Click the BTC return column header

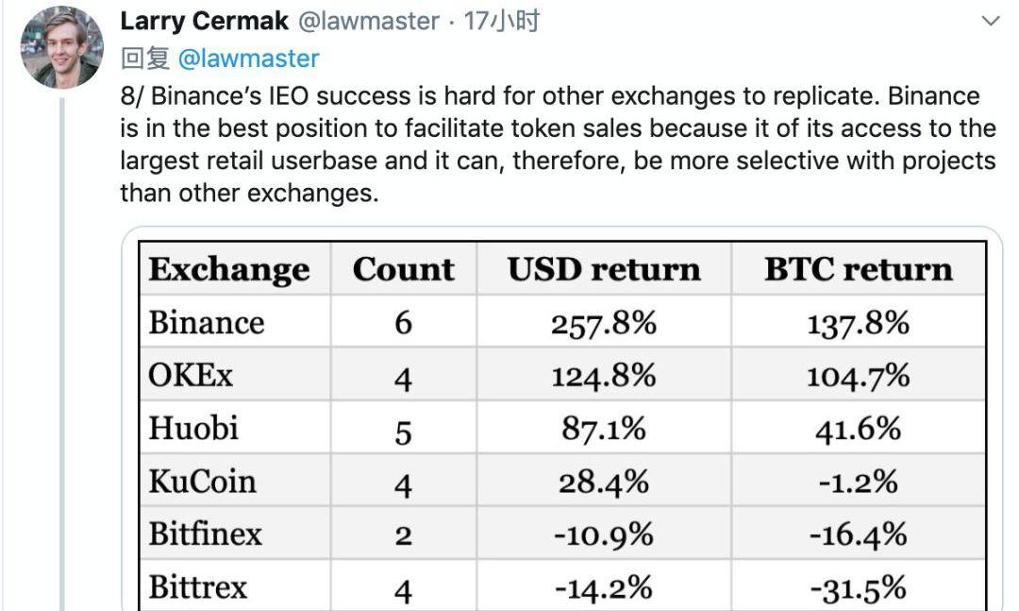858,269
